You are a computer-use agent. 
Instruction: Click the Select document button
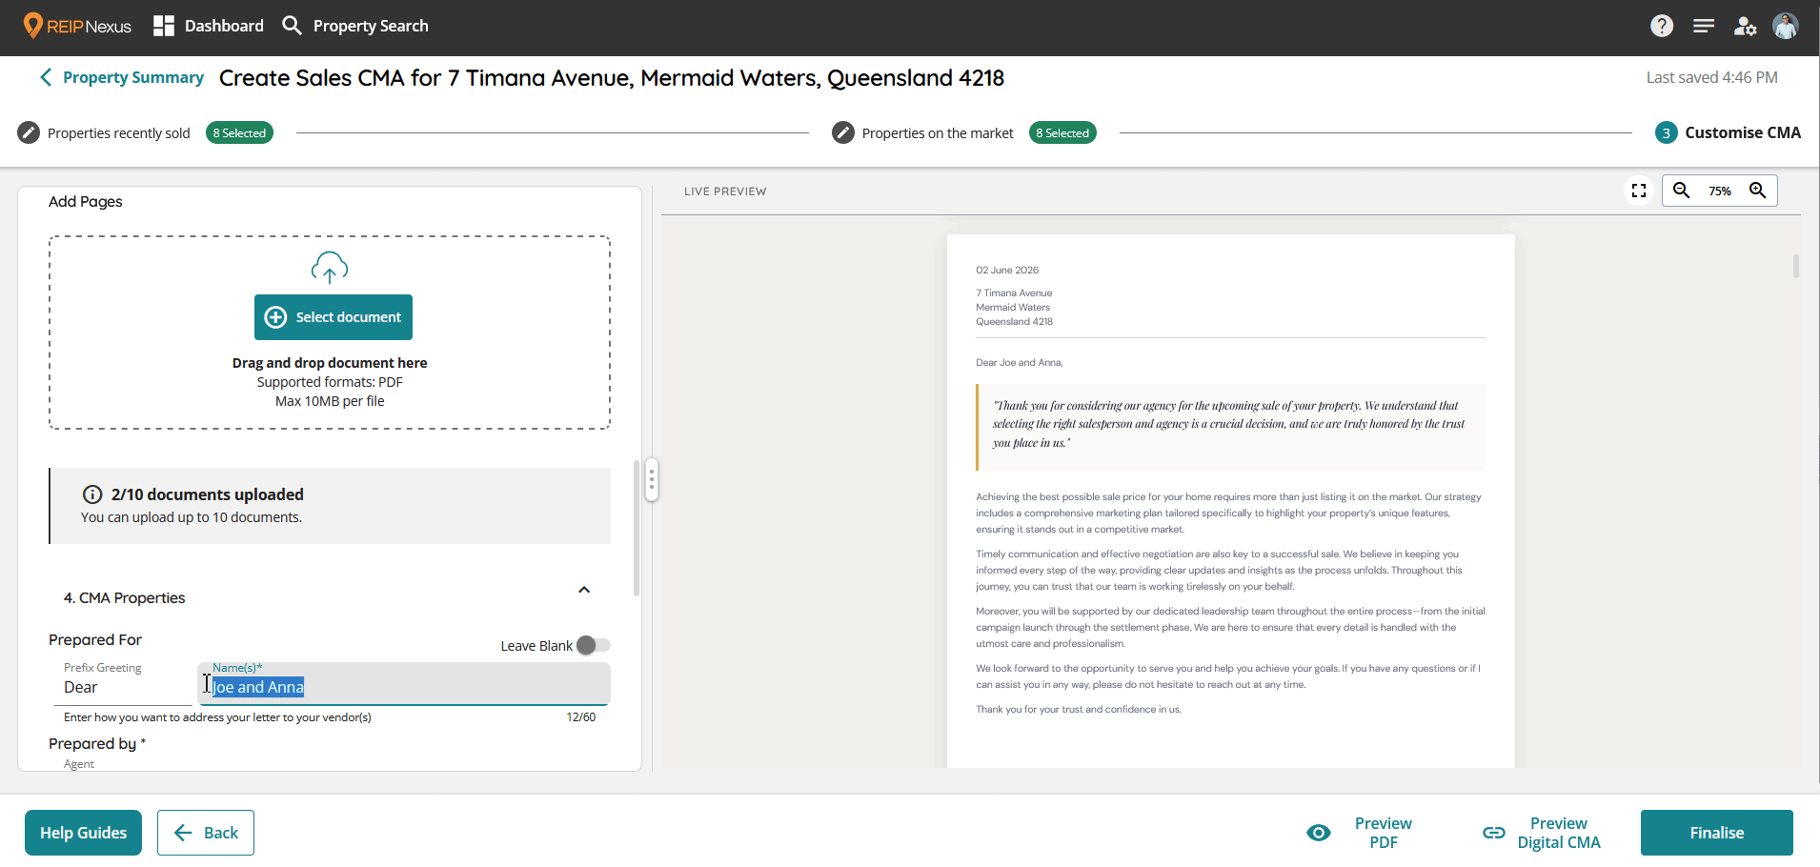[x=334, y=317]
